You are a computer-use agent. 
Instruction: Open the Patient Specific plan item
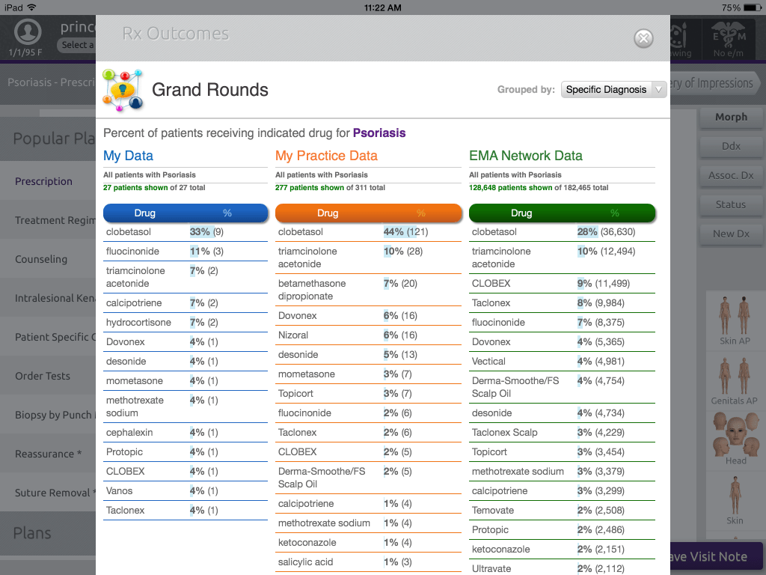point(48,338)
